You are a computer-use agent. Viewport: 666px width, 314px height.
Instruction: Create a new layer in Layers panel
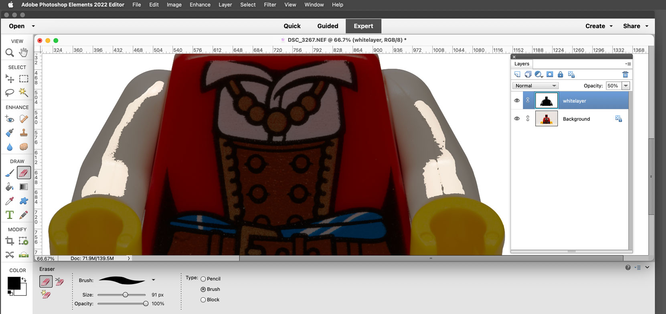(517, 74)
